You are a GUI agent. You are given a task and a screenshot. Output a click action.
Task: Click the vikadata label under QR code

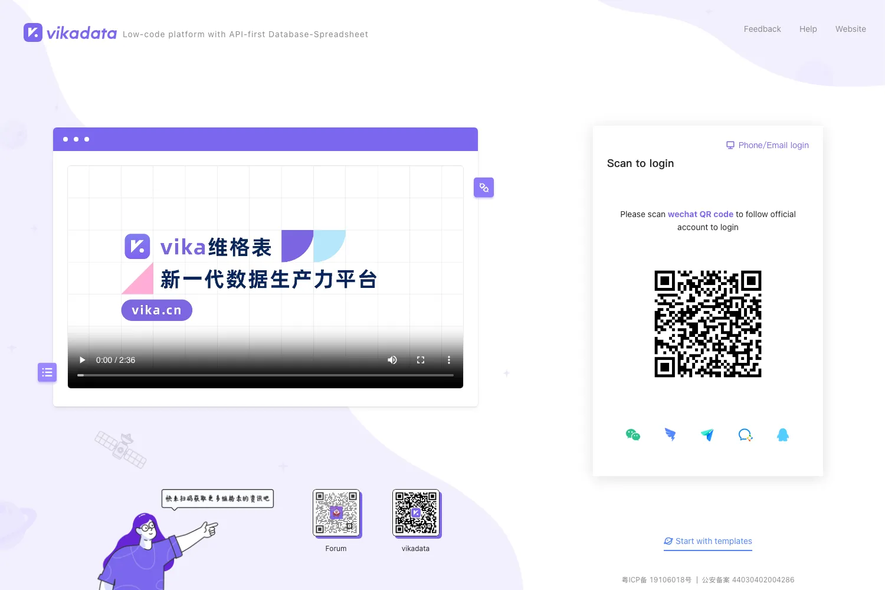415,549
